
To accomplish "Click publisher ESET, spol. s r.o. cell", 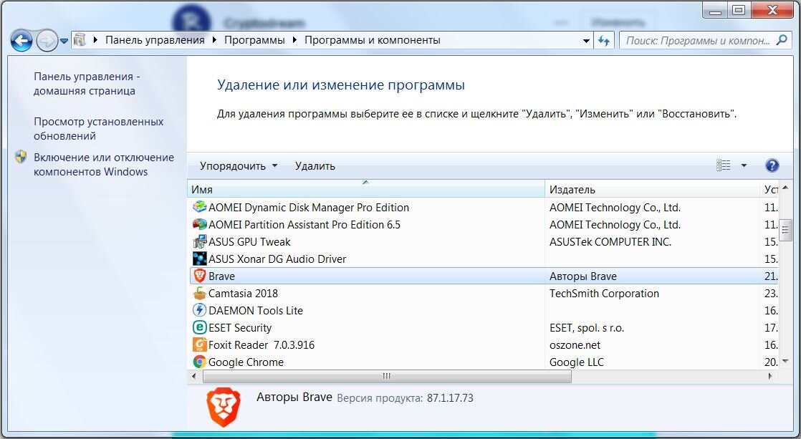I will tap(587, 328).
